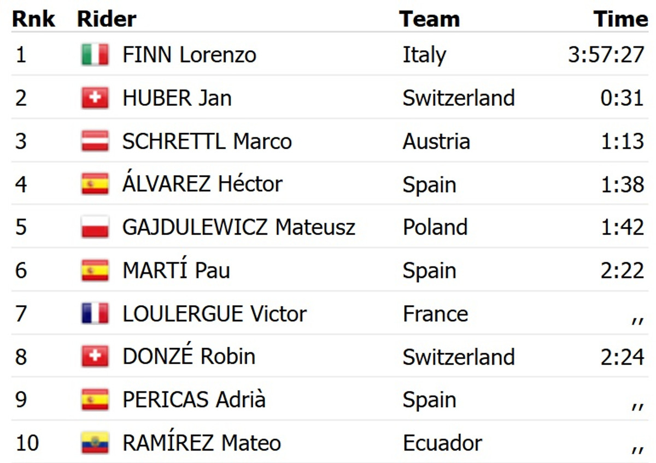Open rider FINN Lorenzo's profile
Image resolution: width=656 pixels, height=463 pixels.
point(189,55)
